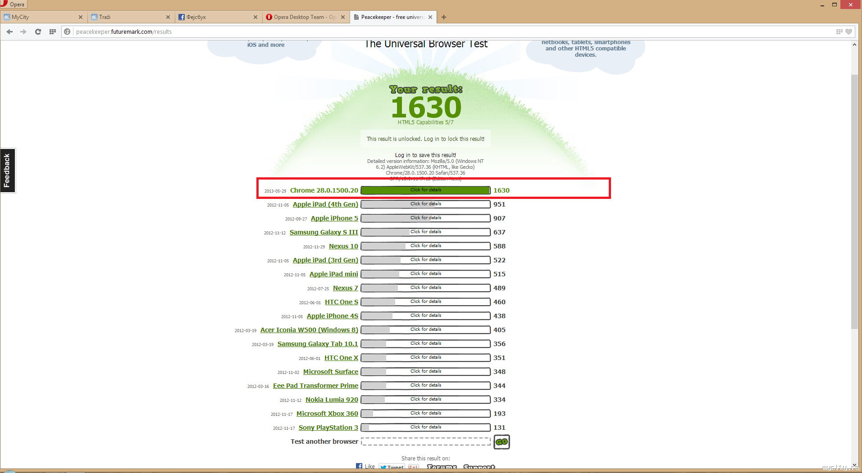This screenshot has width=862, height=473.
Task: Go back to the previous page
Action: [x=9, y=32]
